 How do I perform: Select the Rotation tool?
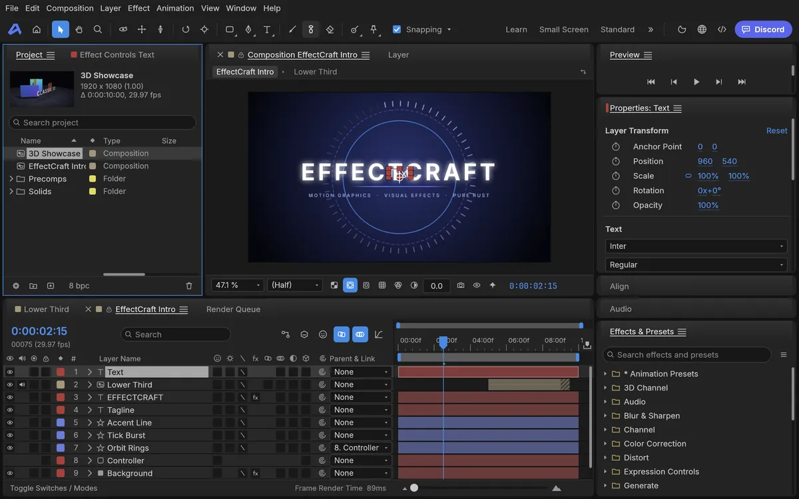click(x=185, y=29)
